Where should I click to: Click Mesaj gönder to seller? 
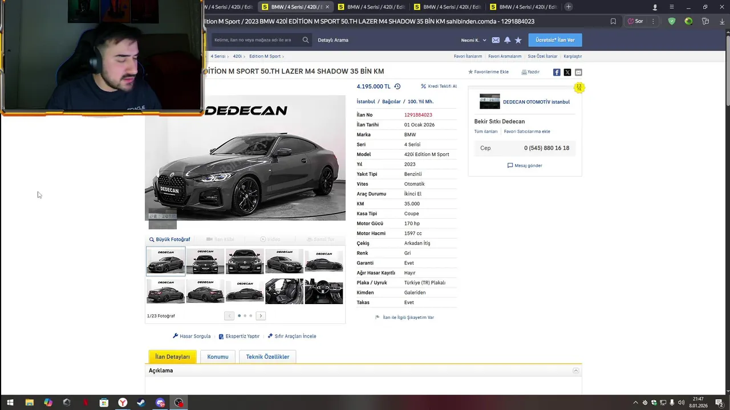(525, 166)
